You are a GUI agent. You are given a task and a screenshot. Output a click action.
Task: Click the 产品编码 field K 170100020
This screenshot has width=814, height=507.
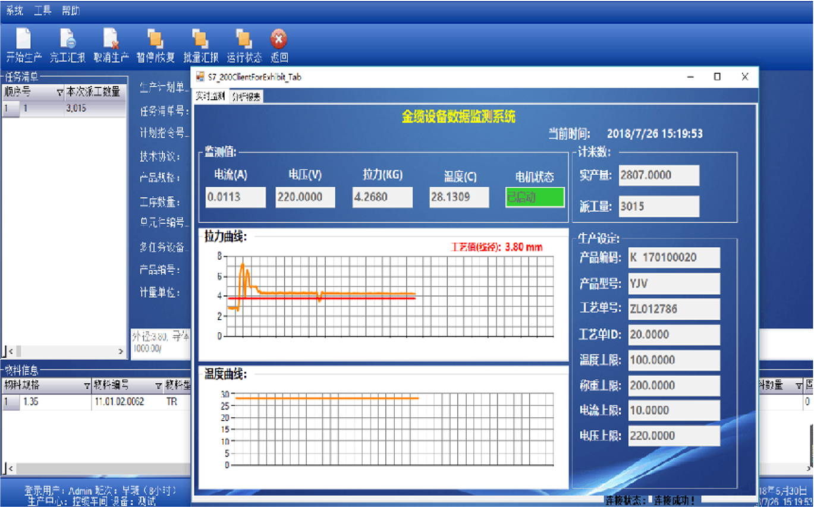click(674, 258)
